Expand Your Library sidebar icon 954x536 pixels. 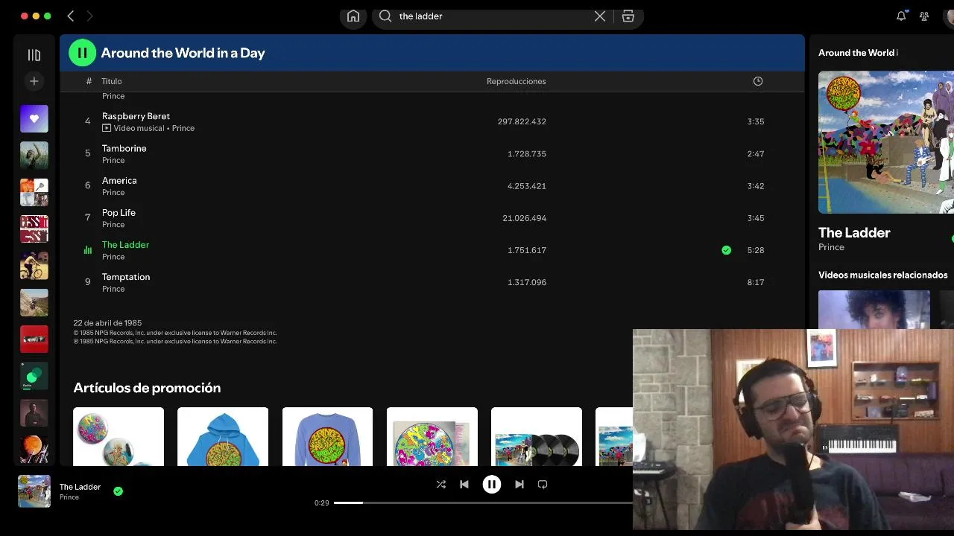[x=34, y=55]
